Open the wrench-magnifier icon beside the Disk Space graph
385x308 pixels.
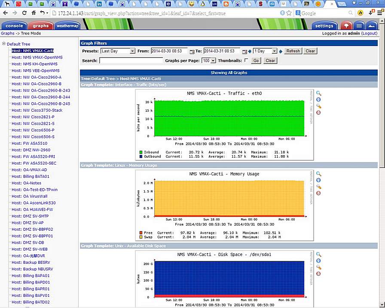[318, 267]
